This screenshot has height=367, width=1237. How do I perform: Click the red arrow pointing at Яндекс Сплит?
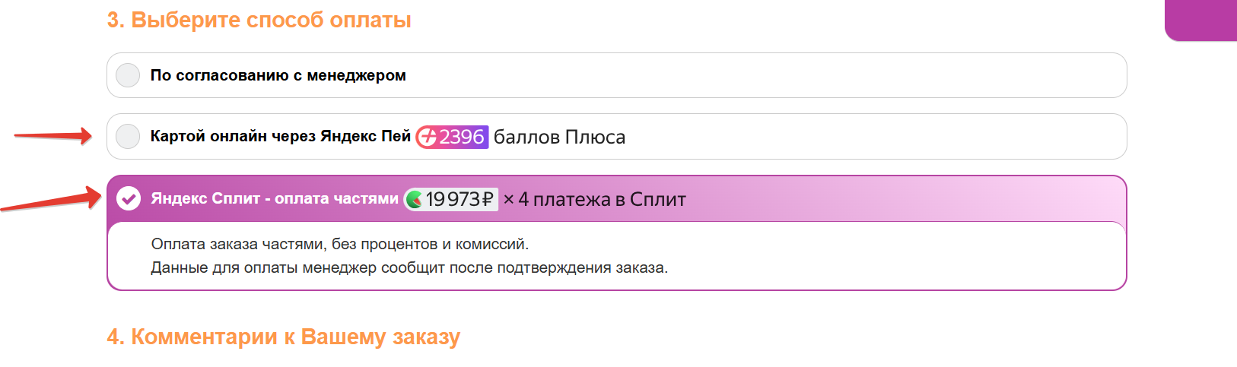pos(52,201)
